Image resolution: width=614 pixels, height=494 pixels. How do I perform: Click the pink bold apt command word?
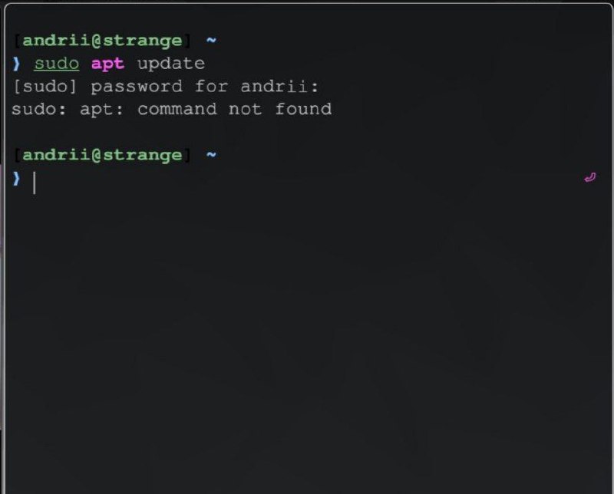[x=107, y=64]
